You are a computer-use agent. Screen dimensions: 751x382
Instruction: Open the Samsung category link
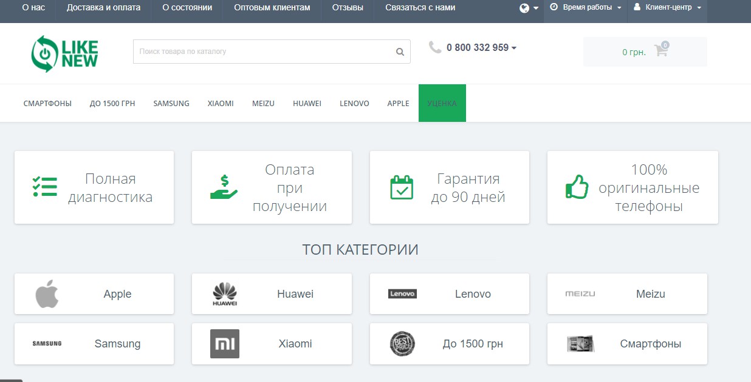[117, 344]
